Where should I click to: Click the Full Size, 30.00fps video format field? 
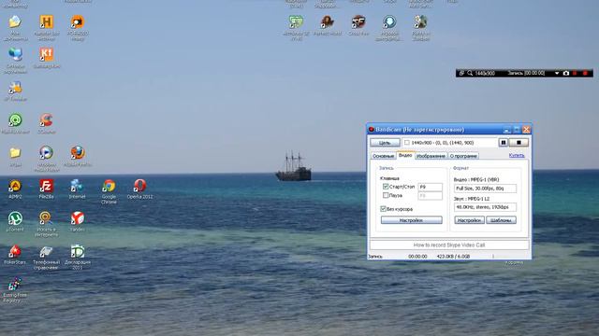(x=485, y=189)
